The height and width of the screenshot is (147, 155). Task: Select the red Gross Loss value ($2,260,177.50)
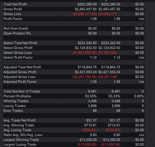coord(85,14)
